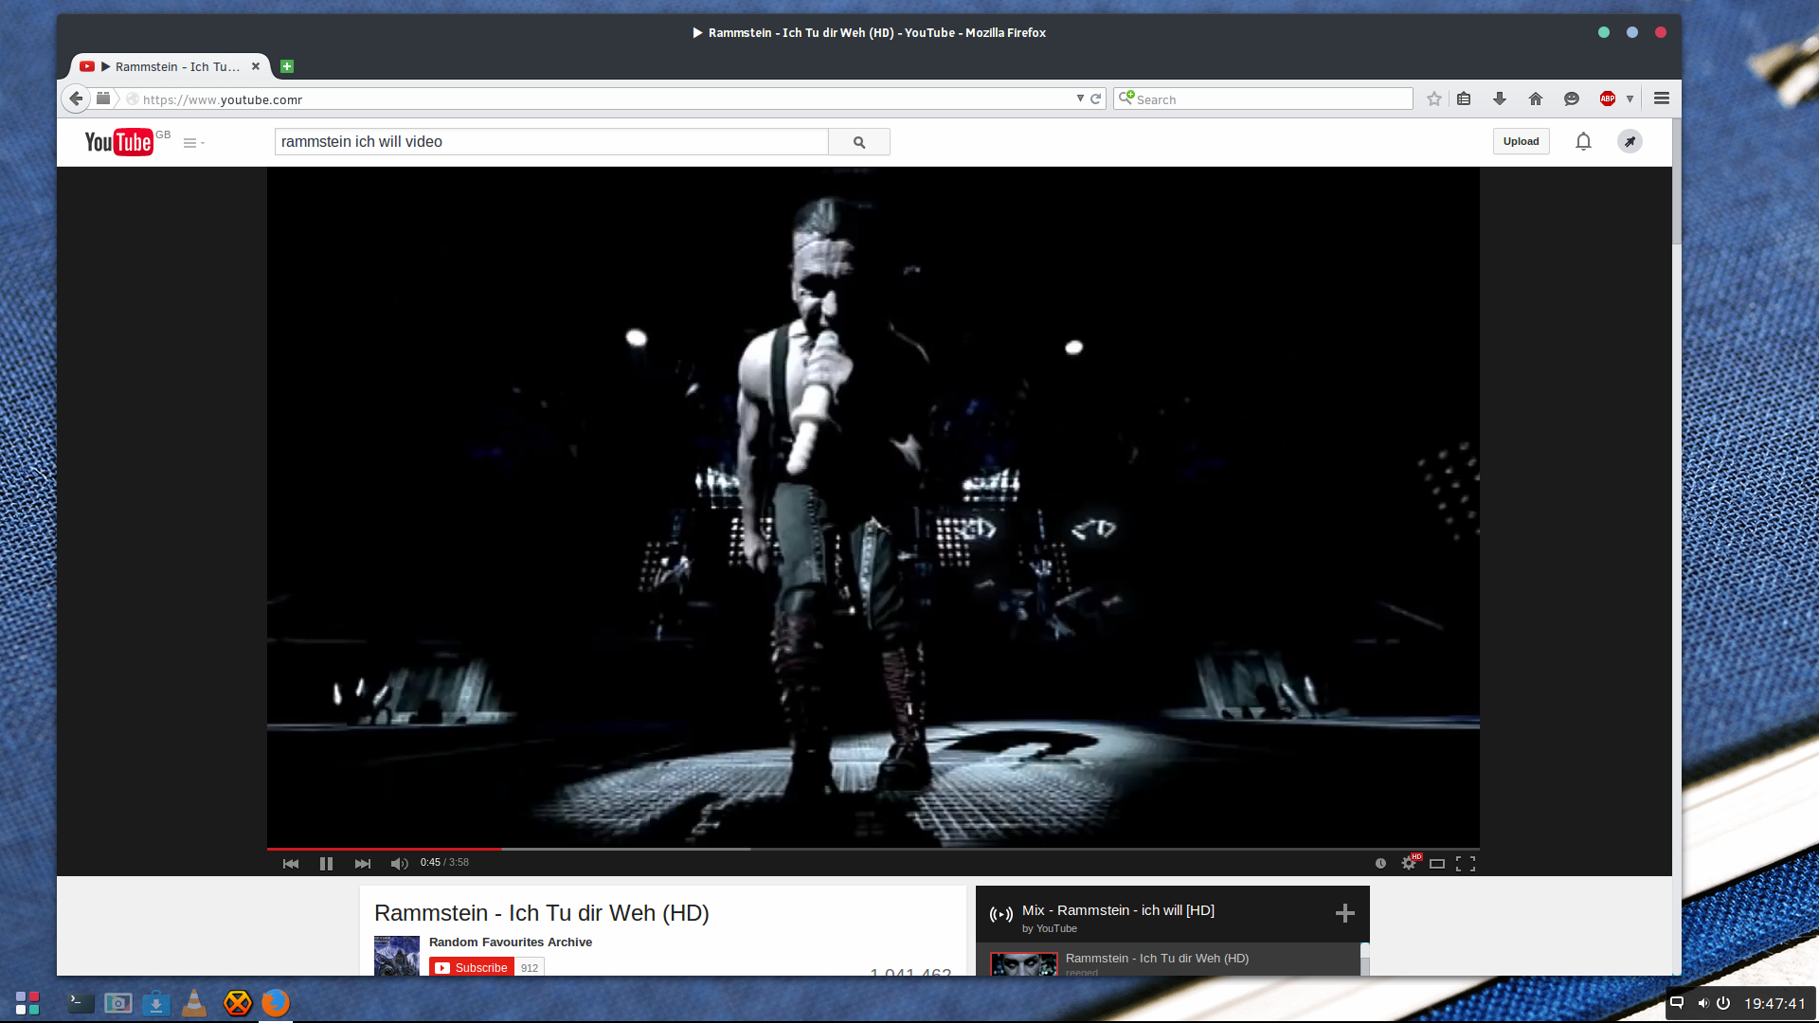Screen dimensions: 1819x1023
Task: Go back with the browser back arrow
Action: pyautogui.click(x=76, y=99)
